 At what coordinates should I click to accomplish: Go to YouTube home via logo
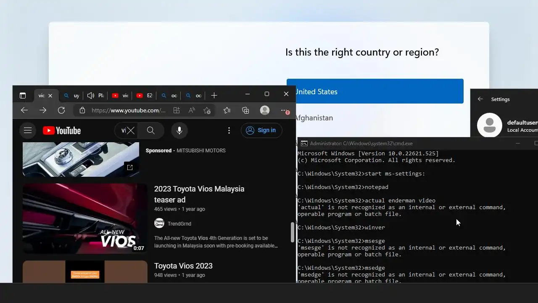[x=62, y=130]
